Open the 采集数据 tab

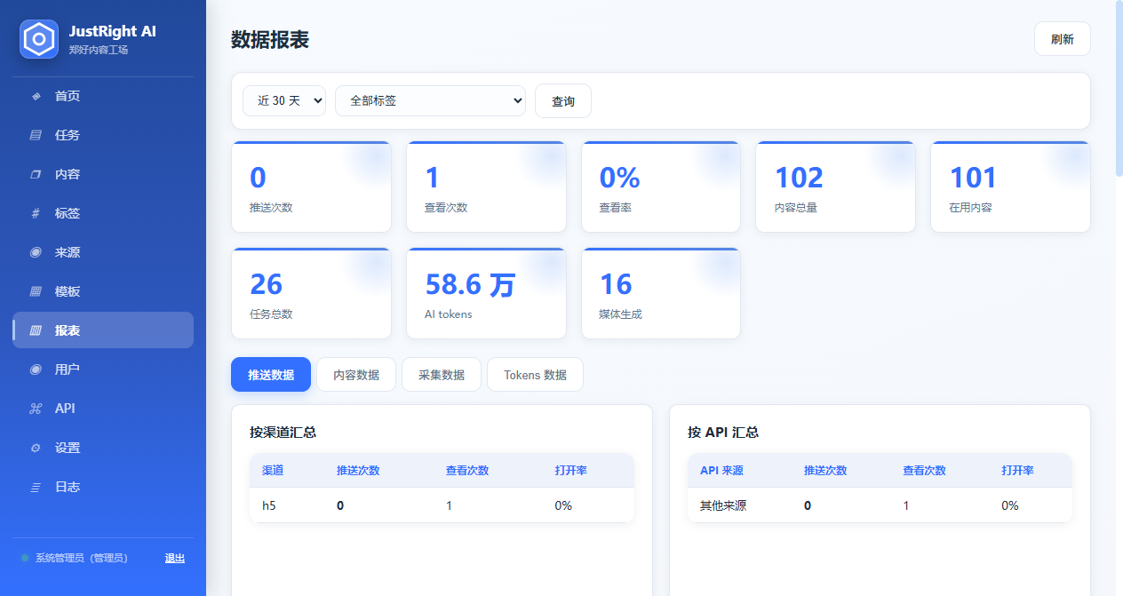tap(442, 375)
